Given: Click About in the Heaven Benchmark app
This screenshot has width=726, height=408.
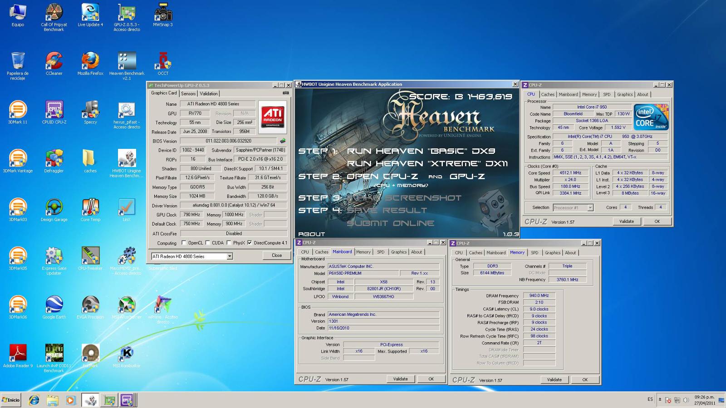Looking at the screenshot, I should 311,234.
